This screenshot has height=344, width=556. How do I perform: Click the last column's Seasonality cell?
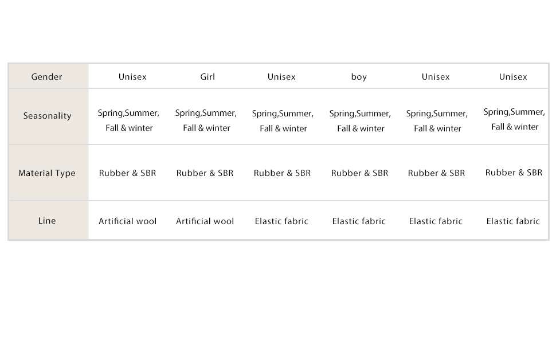(x=515, y=119)
